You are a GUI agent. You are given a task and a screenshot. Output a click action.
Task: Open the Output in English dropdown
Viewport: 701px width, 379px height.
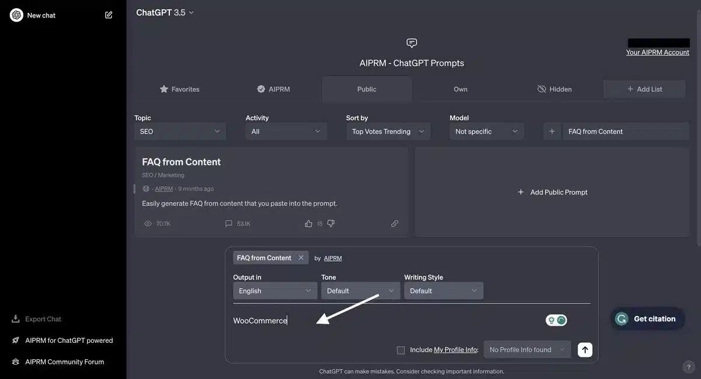275,291
